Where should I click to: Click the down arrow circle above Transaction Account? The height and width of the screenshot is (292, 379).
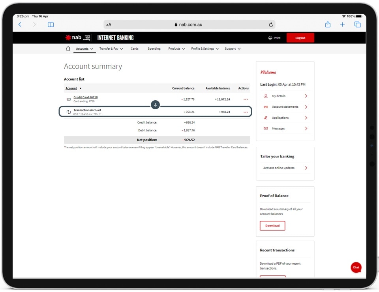tap(155, 105)
